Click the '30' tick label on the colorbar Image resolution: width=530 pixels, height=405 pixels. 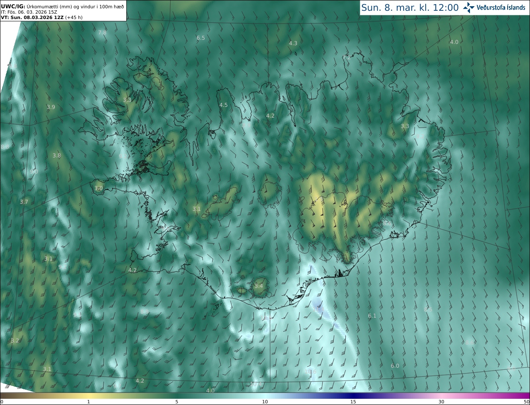click(441, 402)
